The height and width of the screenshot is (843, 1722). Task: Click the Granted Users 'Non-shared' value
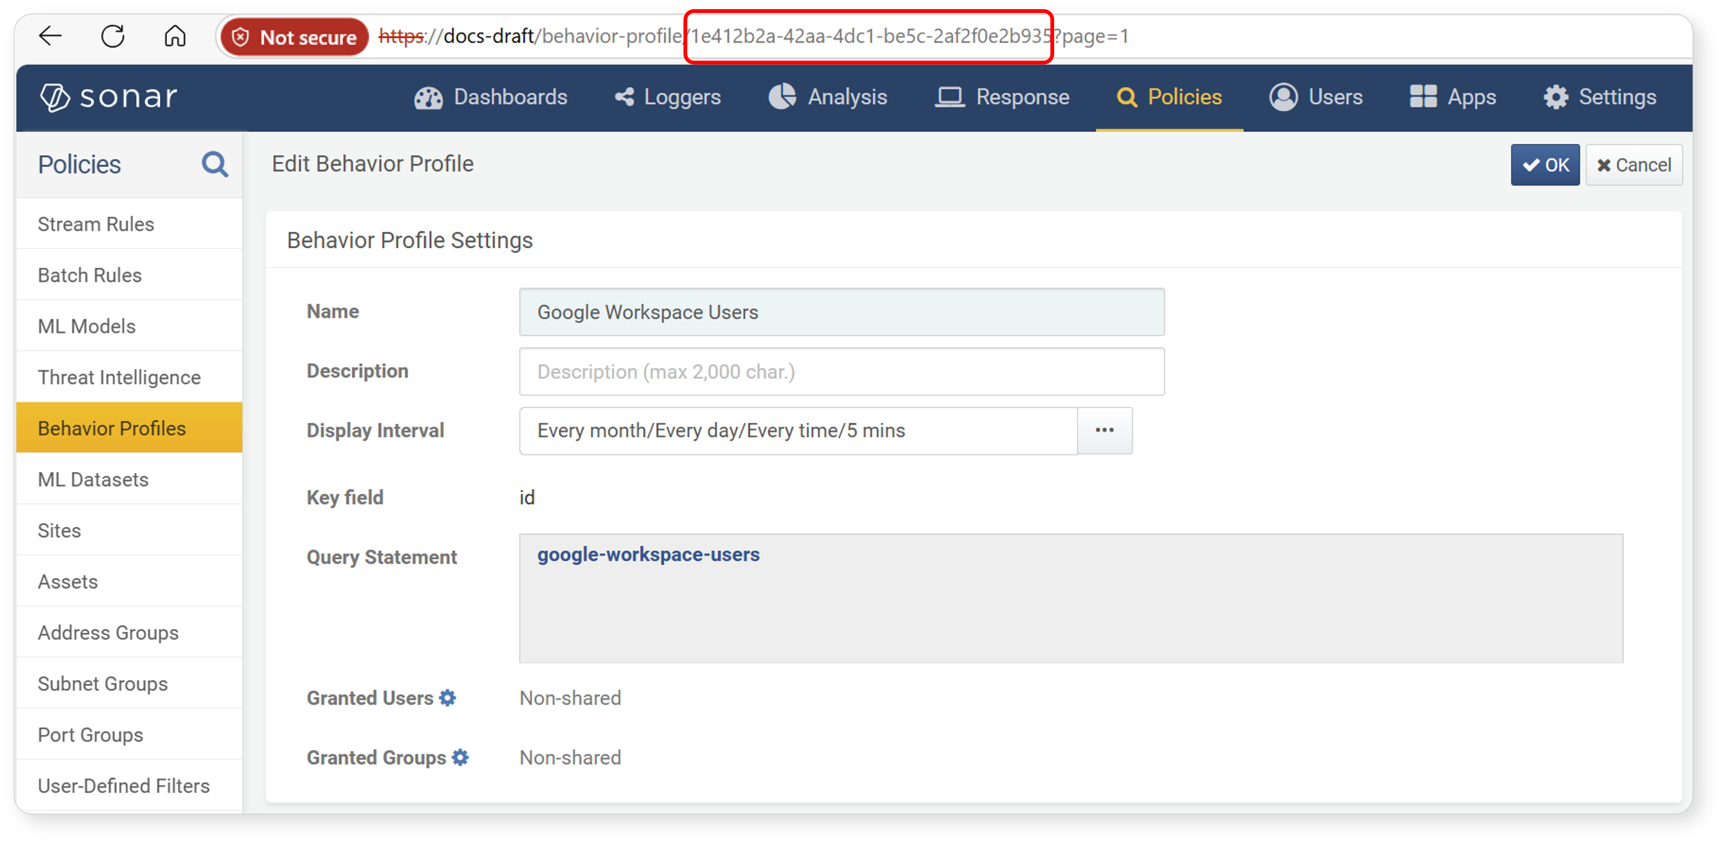(570, 698)
